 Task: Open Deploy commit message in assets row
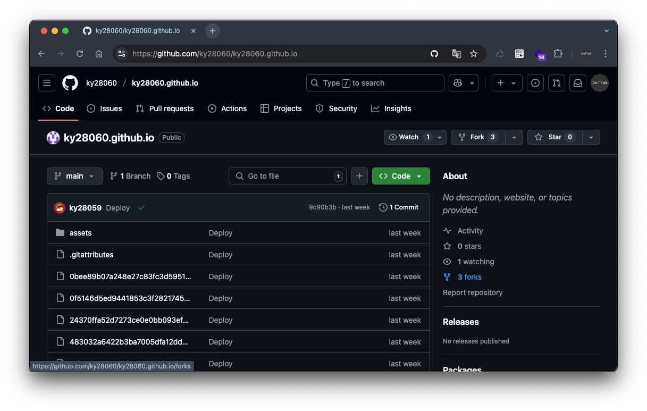tap(221, 233)
